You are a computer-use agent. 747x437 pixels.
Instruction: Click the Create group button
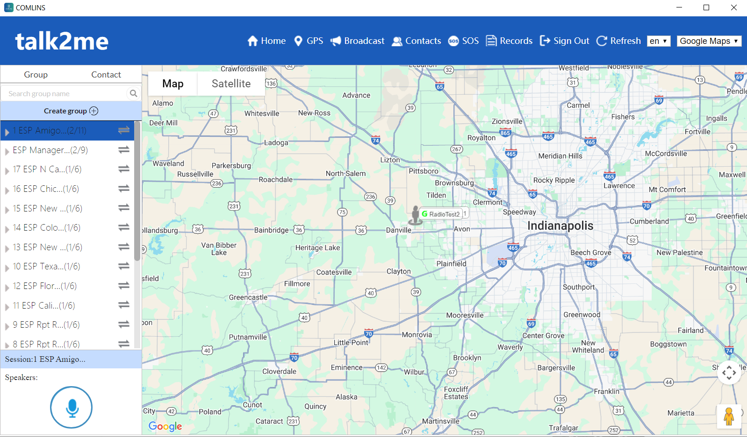71,111
